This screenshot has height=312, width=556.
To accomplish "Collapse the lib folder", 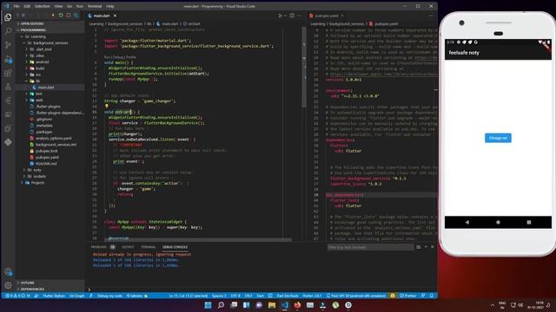I will coord(50,81).
